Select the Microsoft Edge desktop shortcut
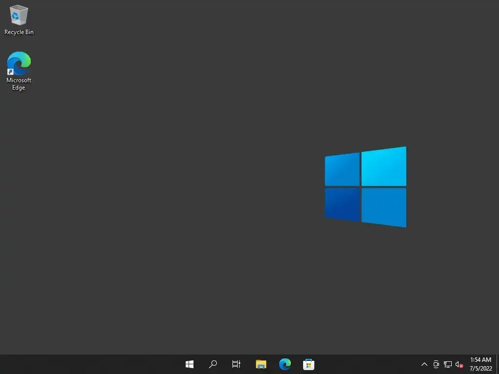Screen dimensions: 499x374 [19, 71]
